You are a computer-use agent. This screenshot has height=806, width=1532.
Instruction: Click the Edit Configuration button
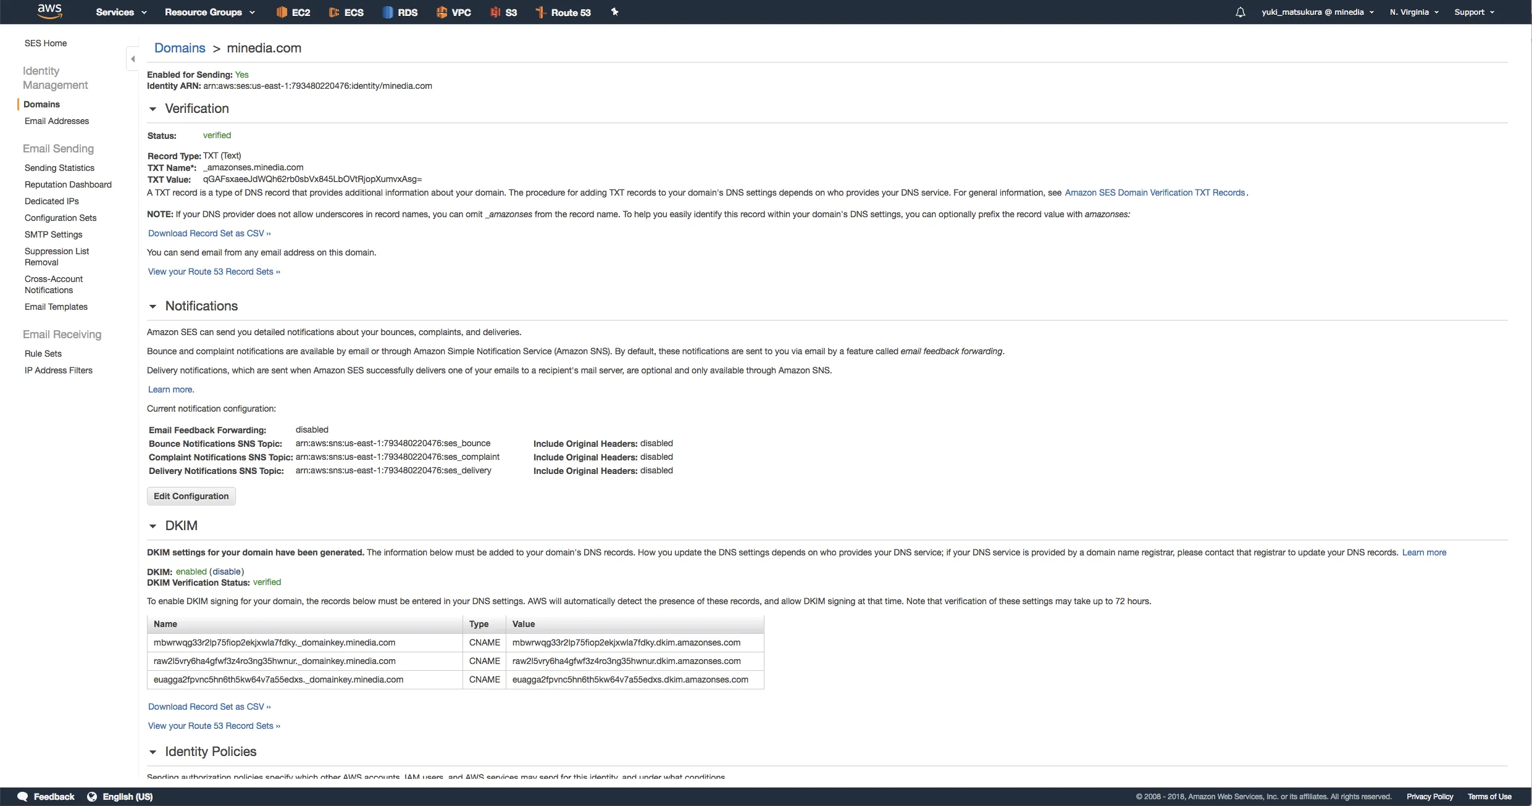191,496
